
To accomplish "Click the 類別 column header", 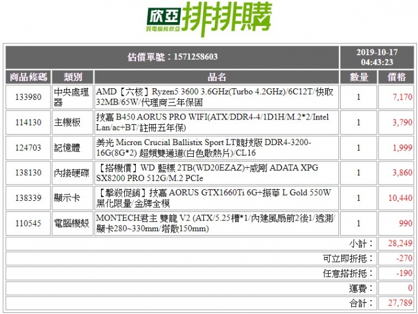I will coord(73,77).
